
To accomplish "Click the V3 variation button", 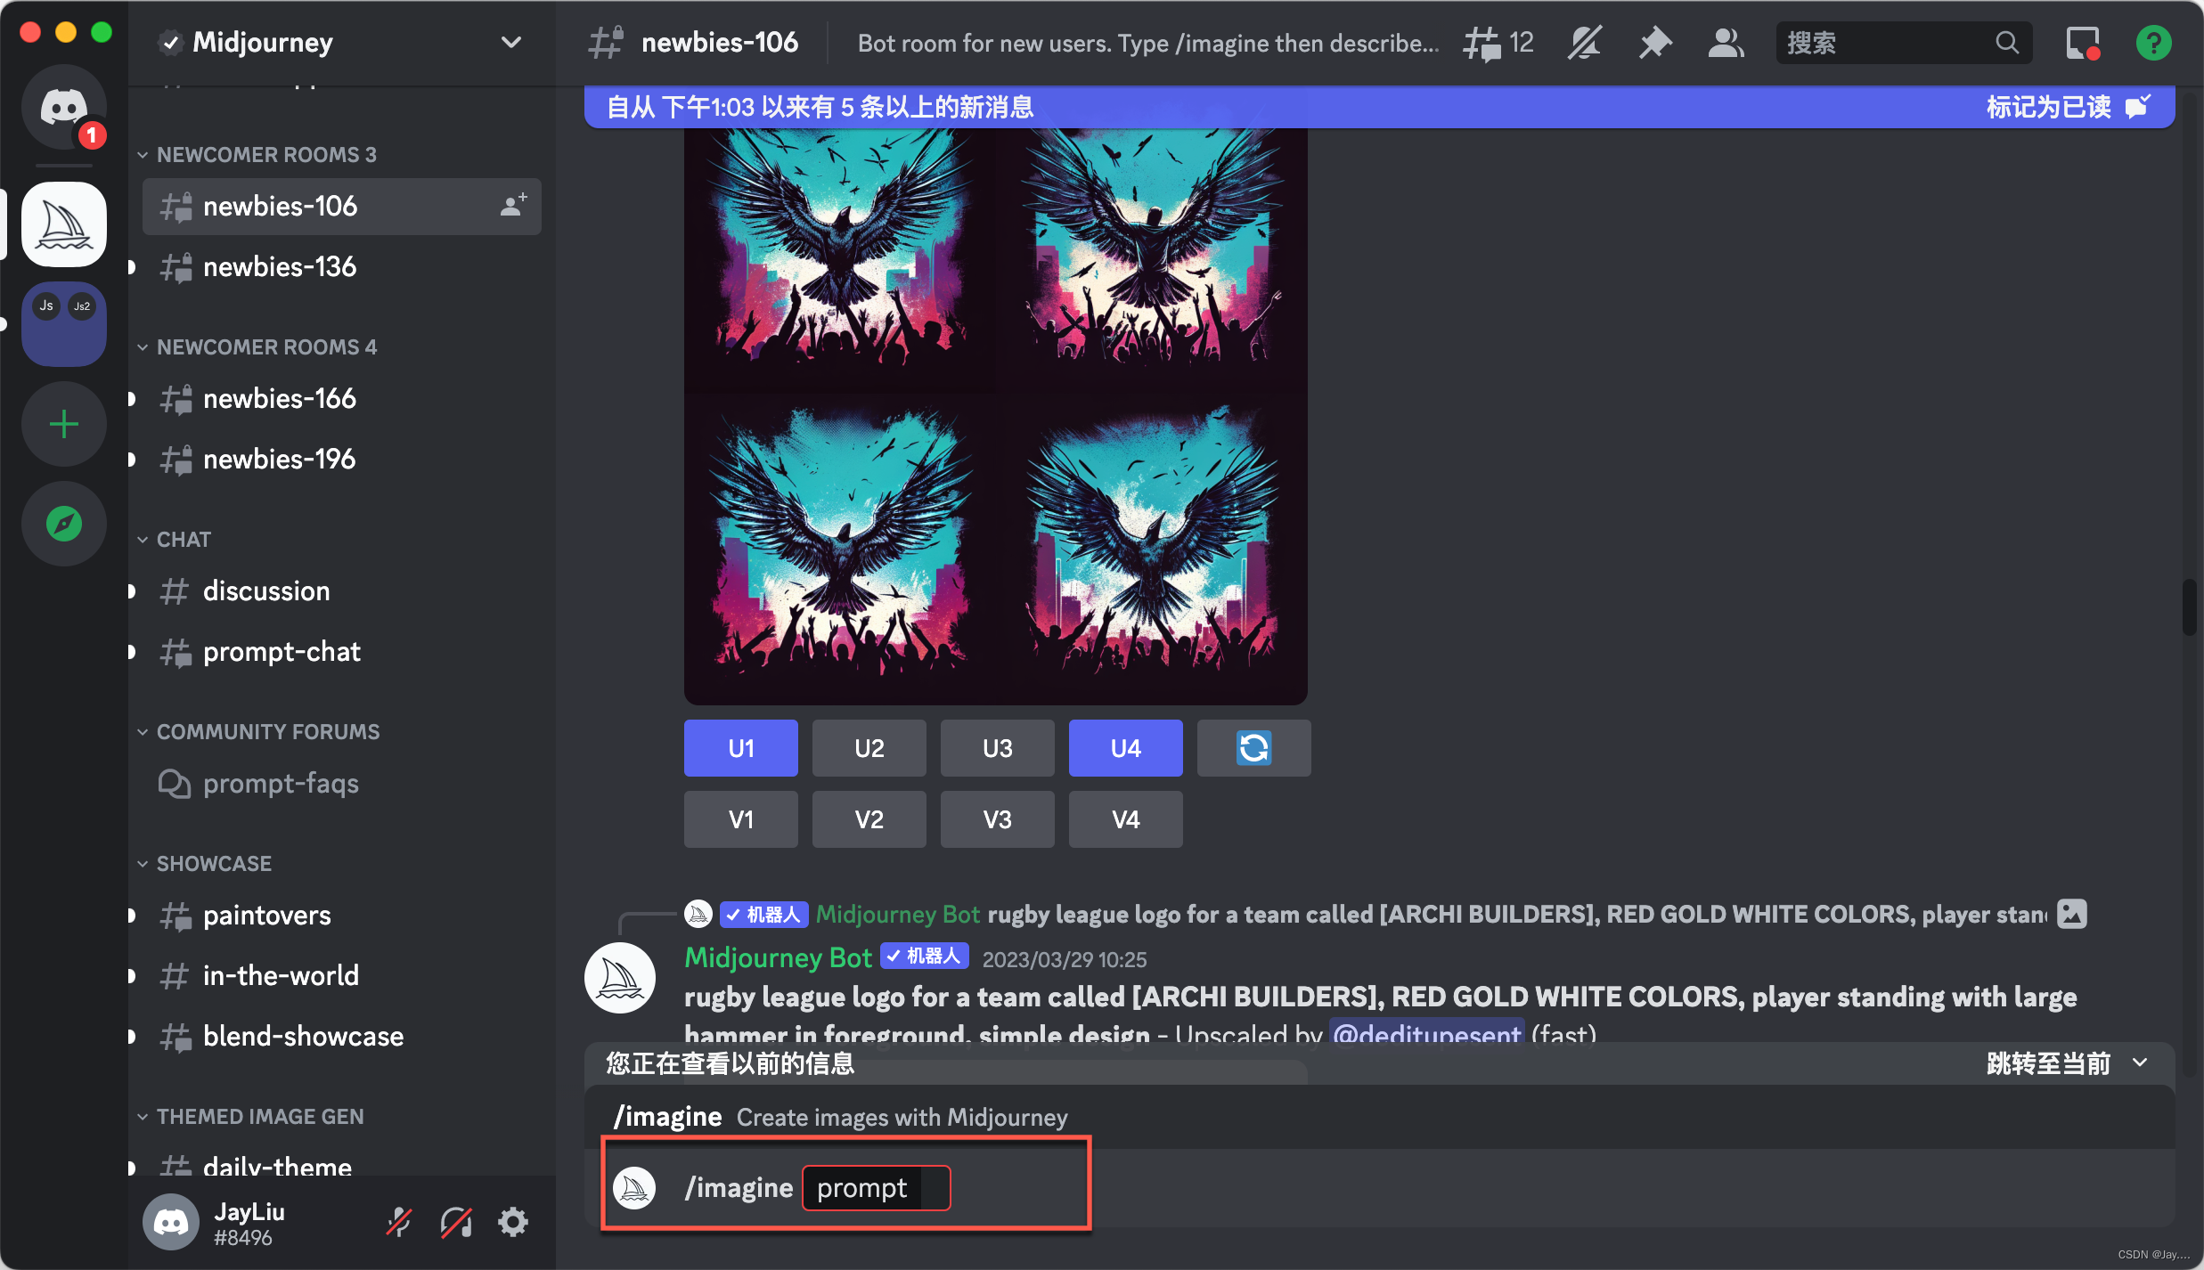I will coord(999,819).
